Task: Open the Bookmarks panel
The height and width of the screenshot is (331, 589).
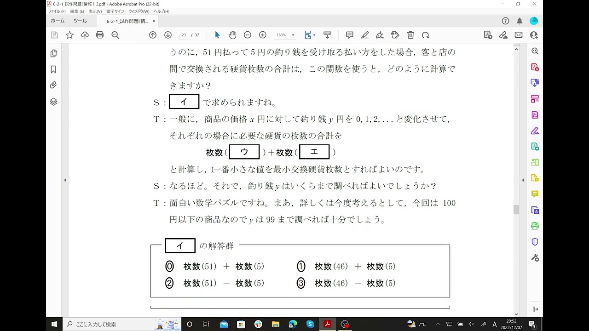Action: (53, 69)
